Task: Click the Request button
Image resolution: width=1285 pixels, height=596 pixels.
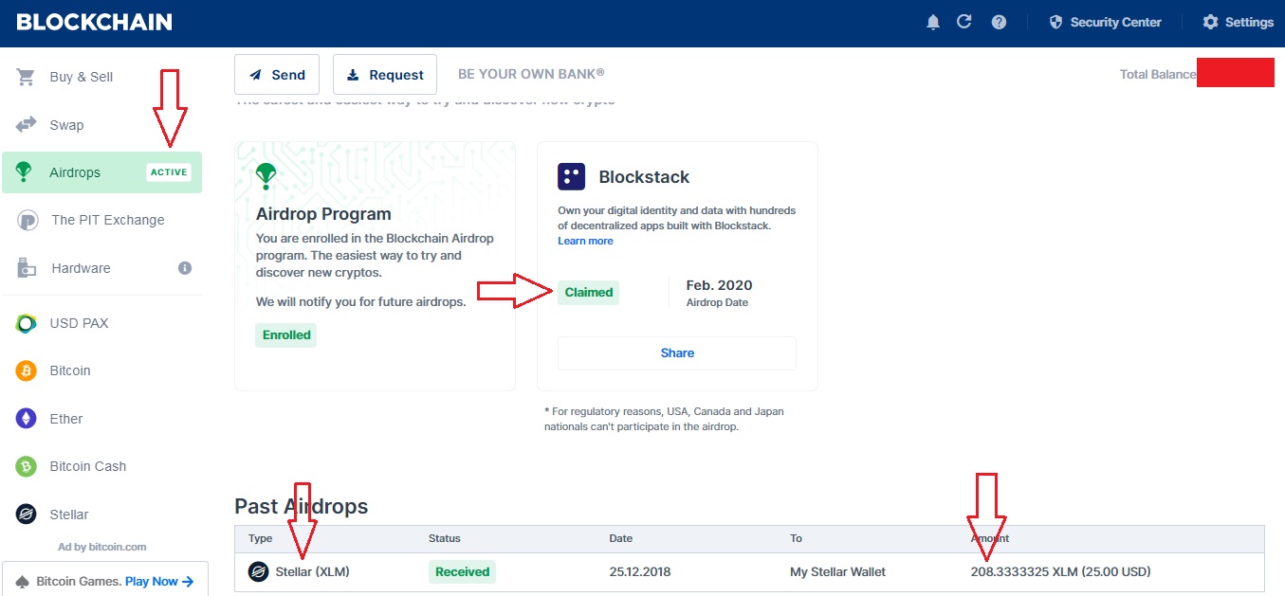Action: pos(385,75)
